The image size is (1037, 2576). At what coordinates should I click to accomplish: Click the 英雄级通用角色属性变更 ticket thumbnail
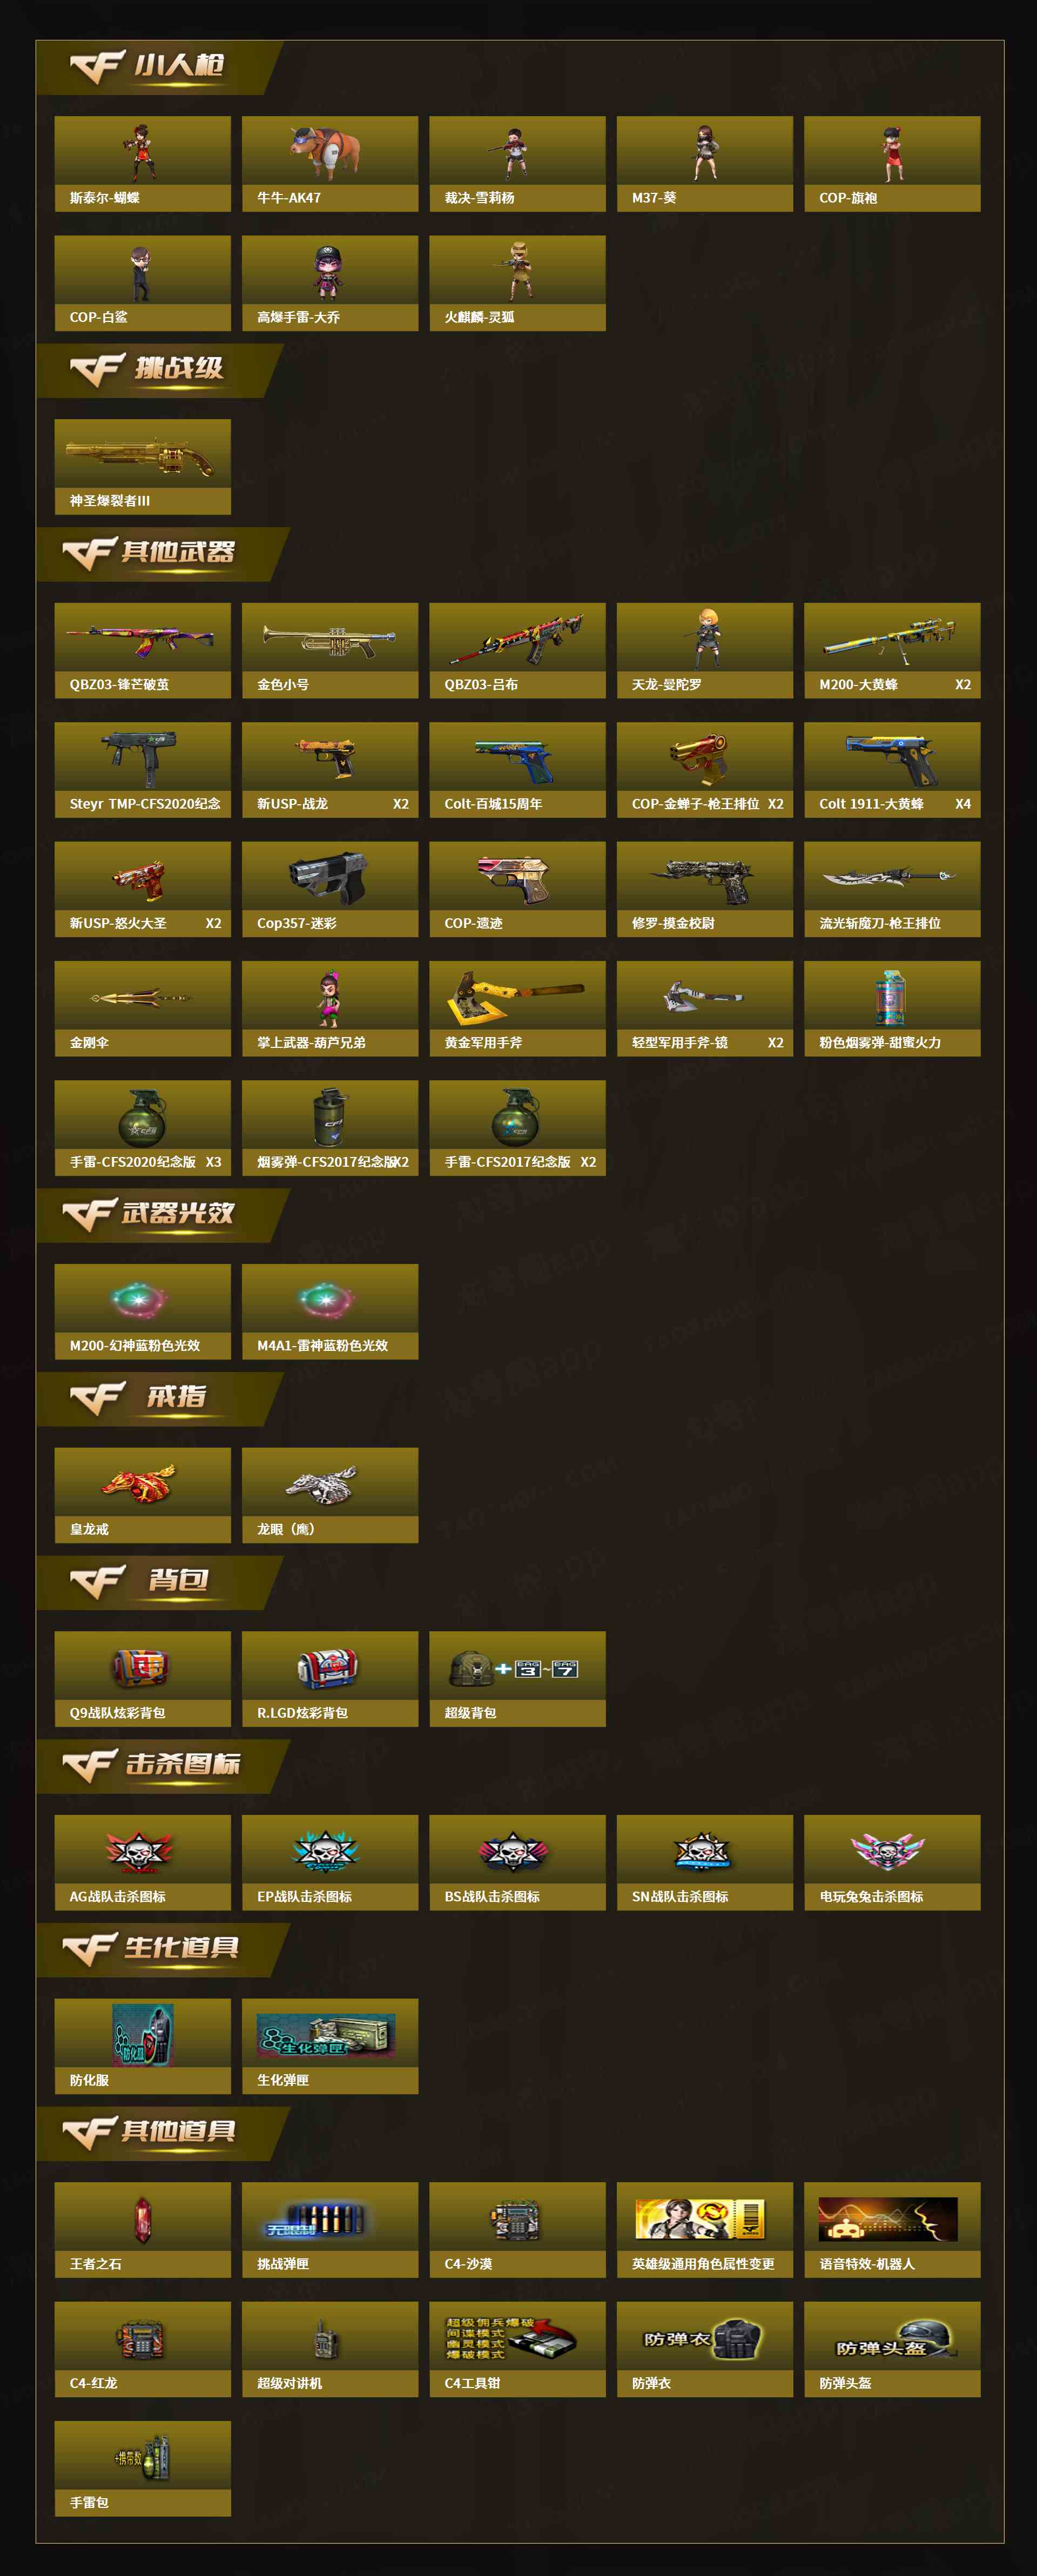tap(701, 2219)
